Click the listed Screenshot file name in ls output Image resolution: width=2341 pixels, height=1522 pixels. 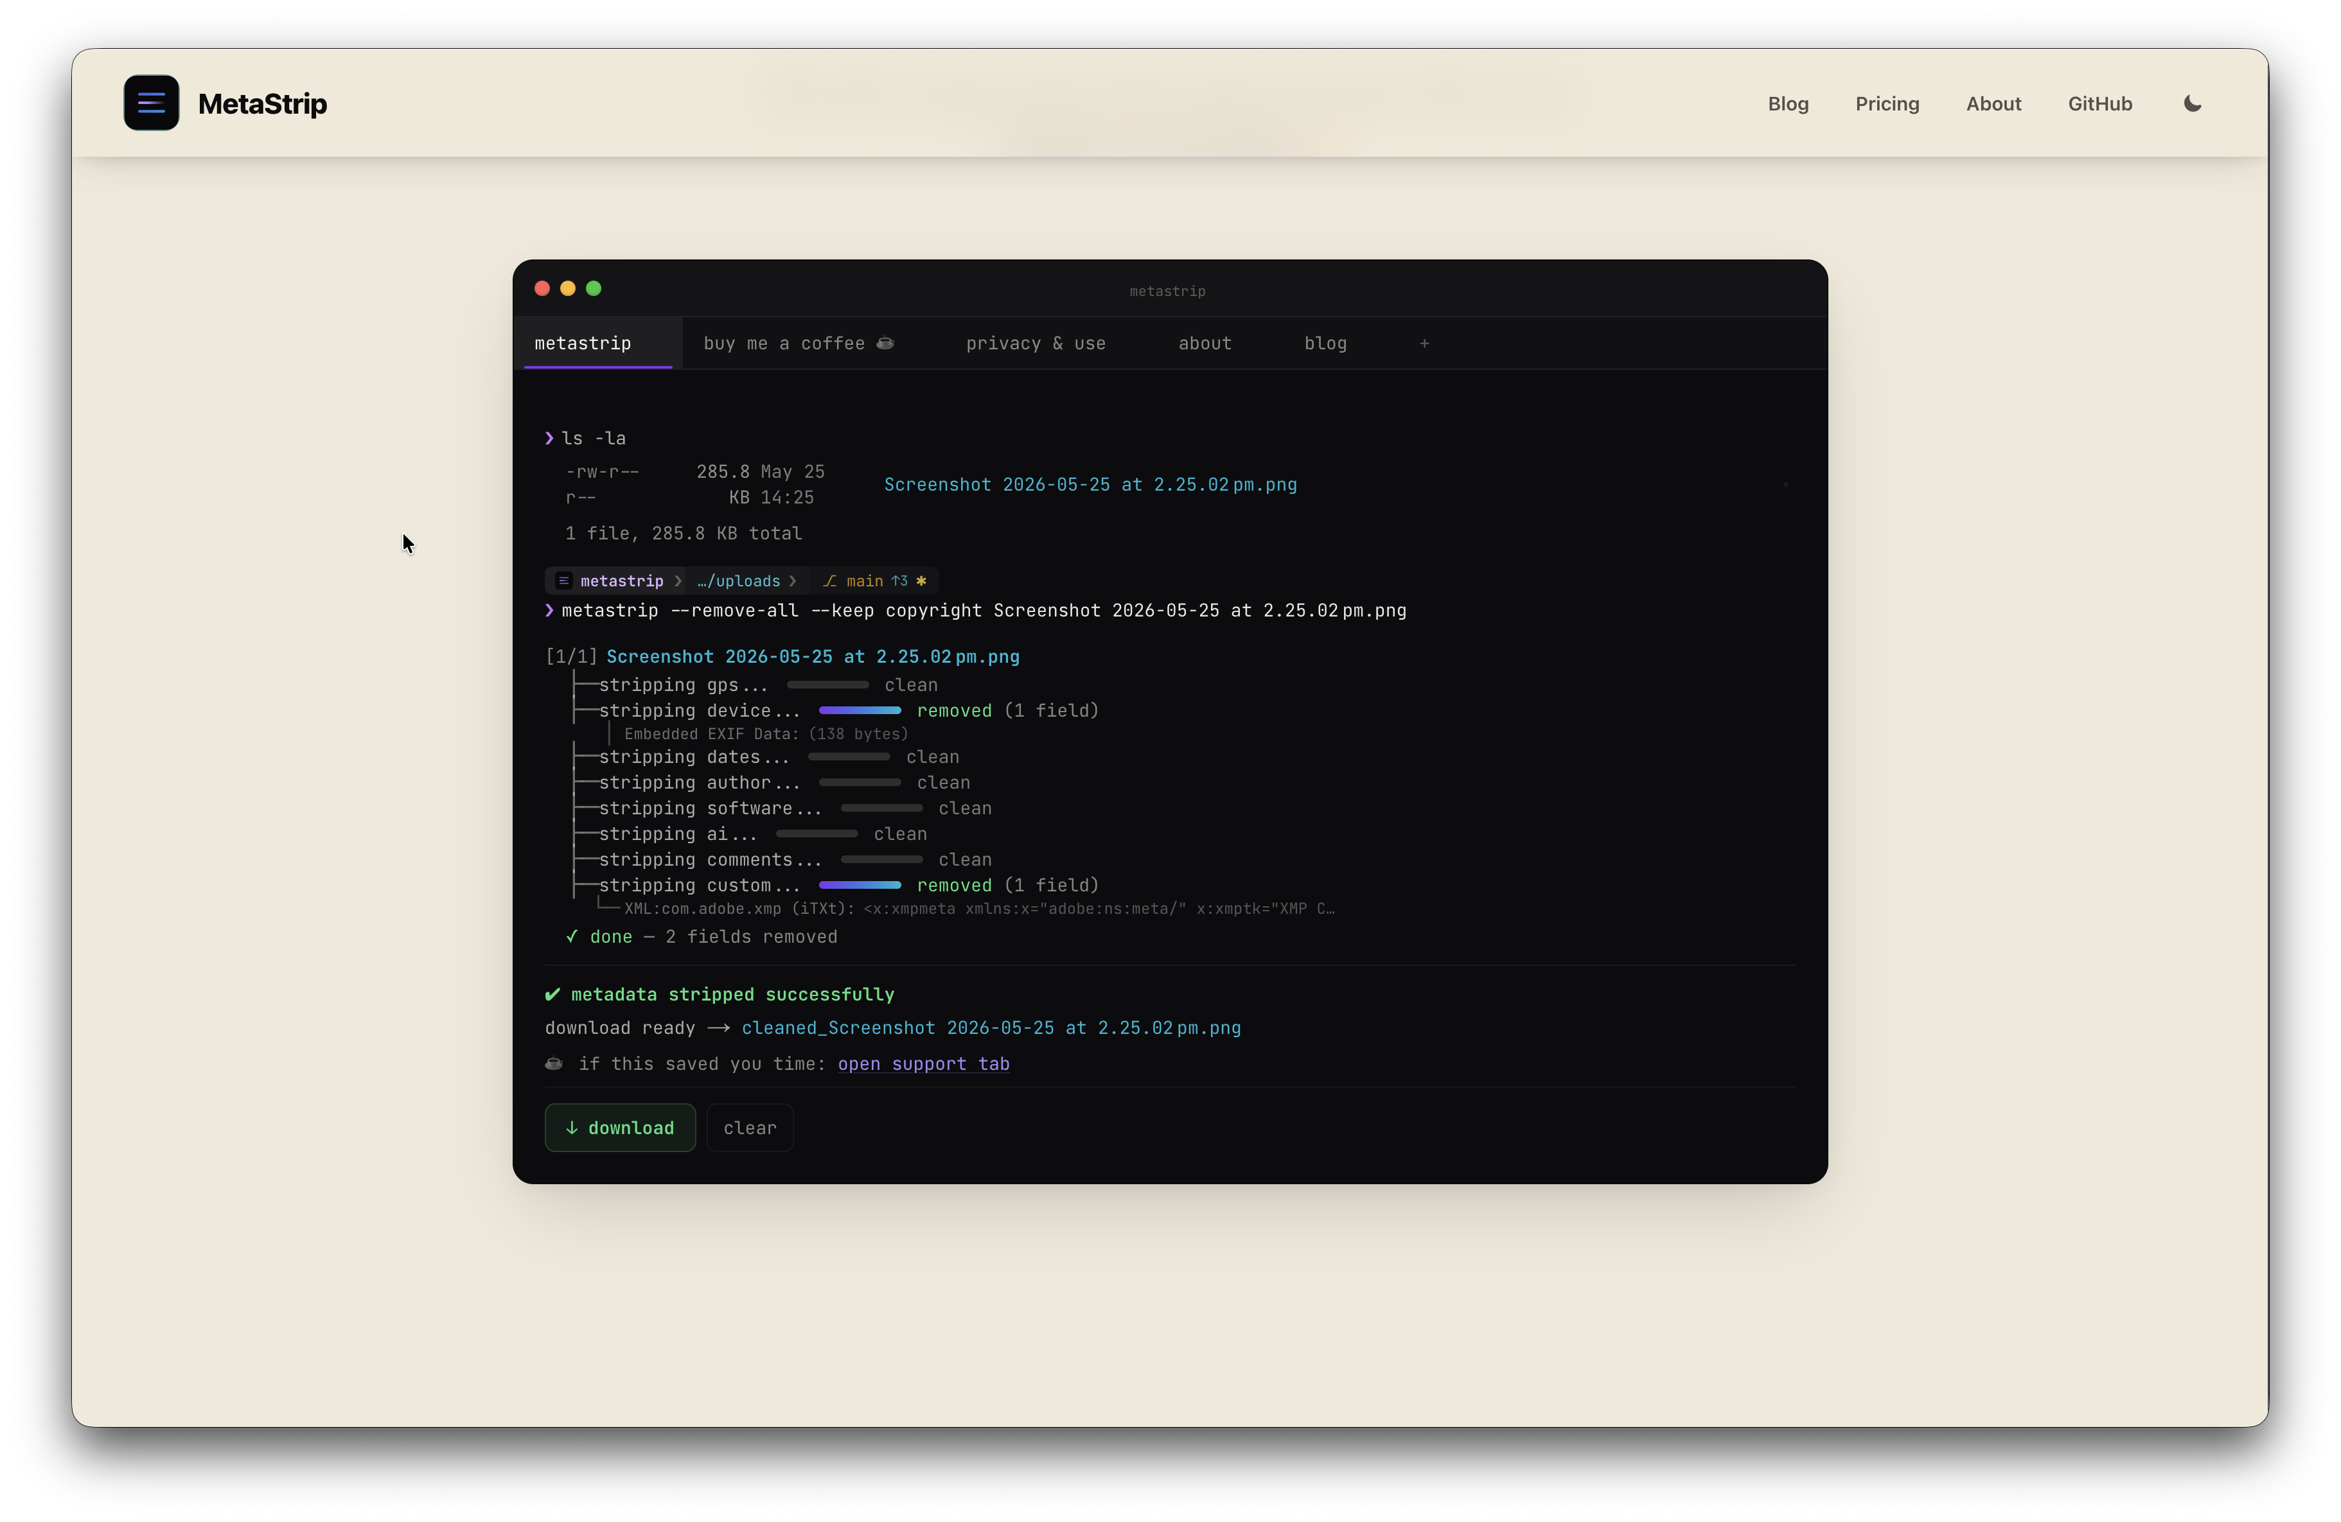click(1090, 485)
